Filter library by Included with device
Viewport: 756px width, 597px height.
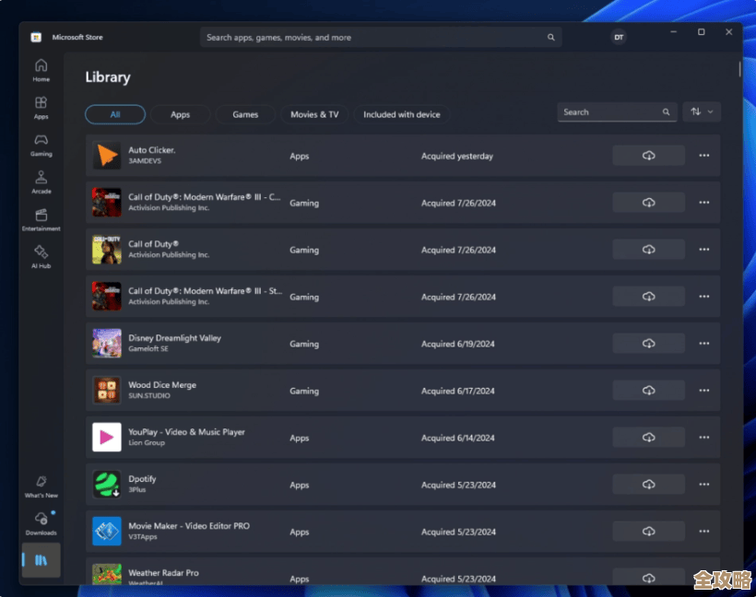(x=401, y=115)
